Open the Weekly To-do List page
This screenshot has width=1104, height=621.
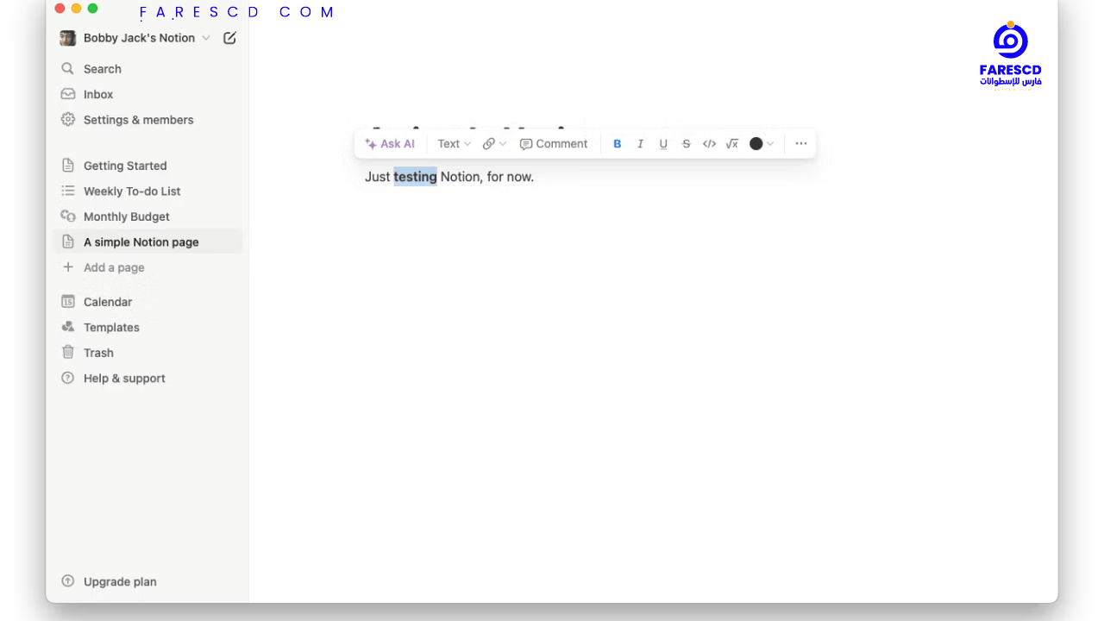(147, 191)
